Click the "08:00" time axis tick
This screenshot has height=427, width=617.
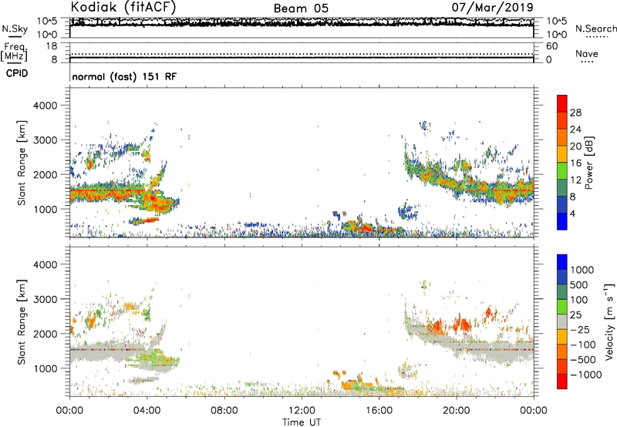(x=224, y=411)
